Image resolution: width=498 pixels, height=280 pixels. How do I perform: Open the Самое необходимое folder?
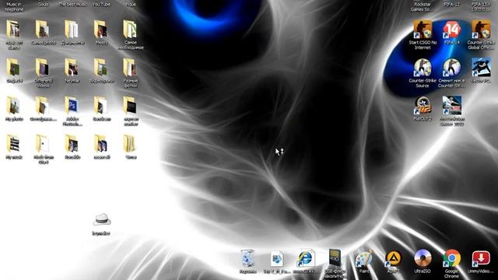[131, 35]
